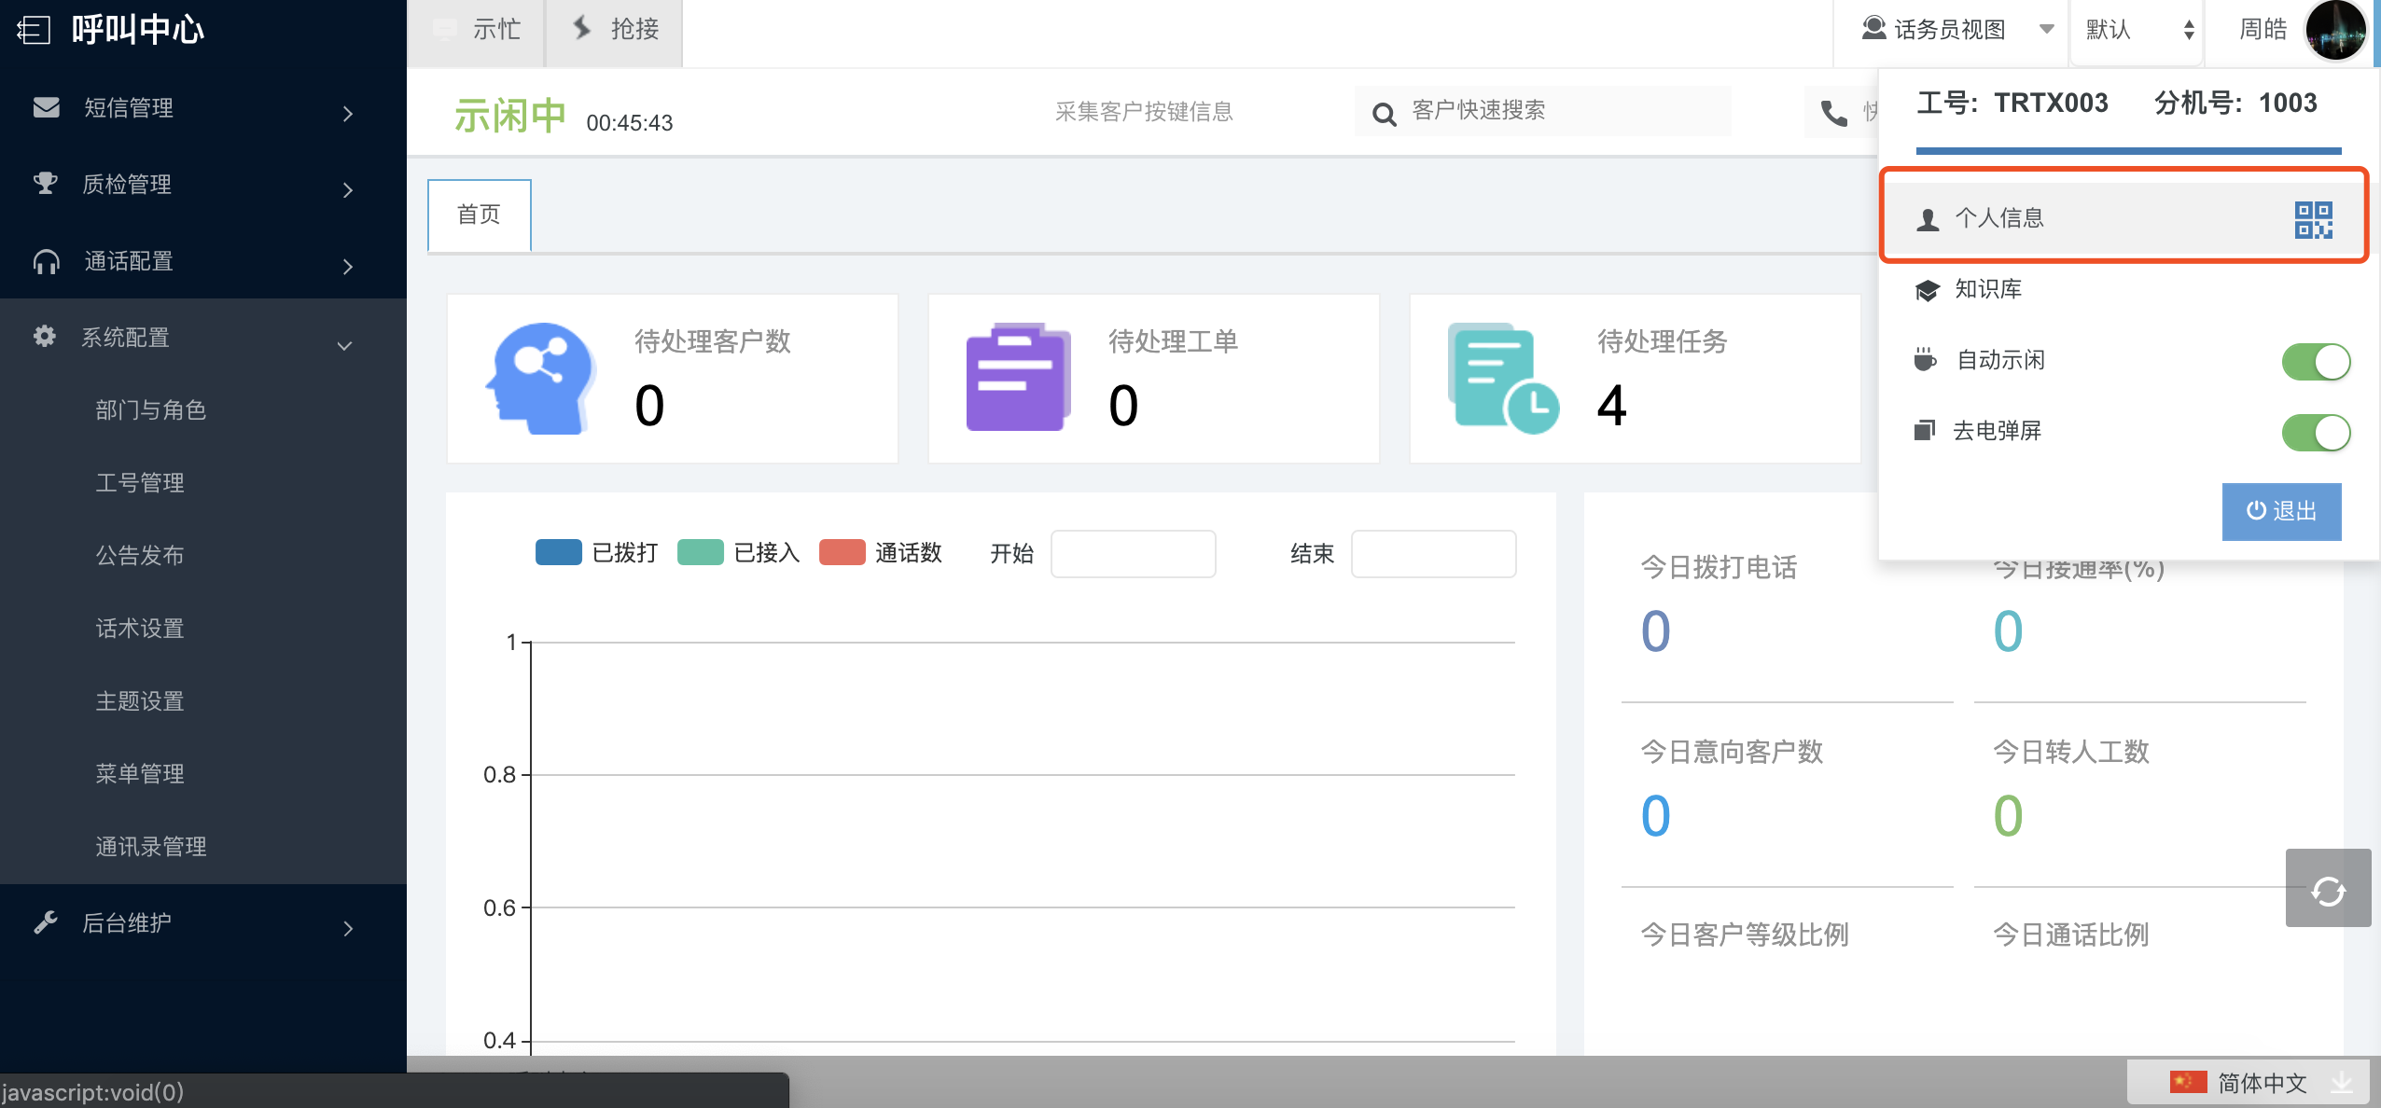The height and width of the screenshot is (1108, 2381).
Task: Click the red 通话数 legend swatch
Action: (x=841, y=553)
